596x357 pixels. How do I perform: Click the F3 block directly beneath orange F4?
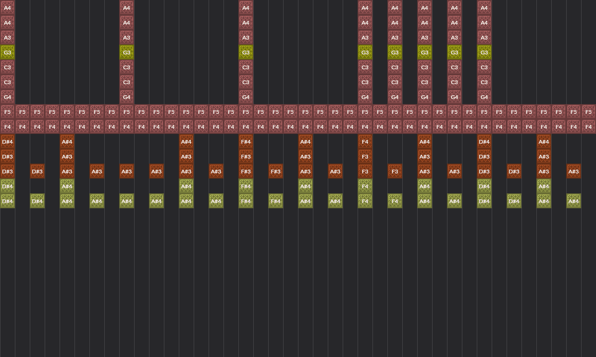[365, 156]
